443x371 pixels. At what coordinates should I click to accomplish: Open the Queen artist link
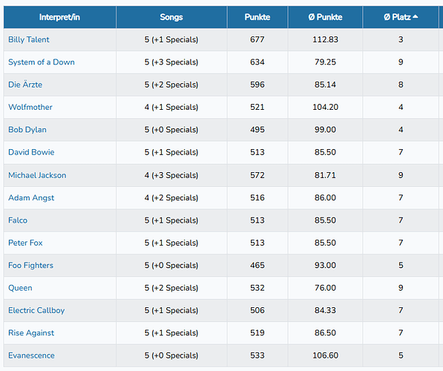click(x=20, y=288)
